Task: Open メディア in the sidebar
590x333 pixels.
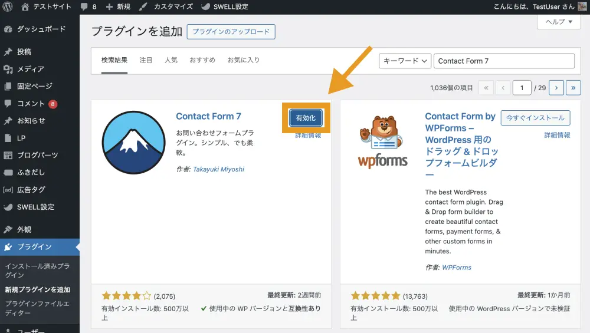Action: tap(31, 69)
